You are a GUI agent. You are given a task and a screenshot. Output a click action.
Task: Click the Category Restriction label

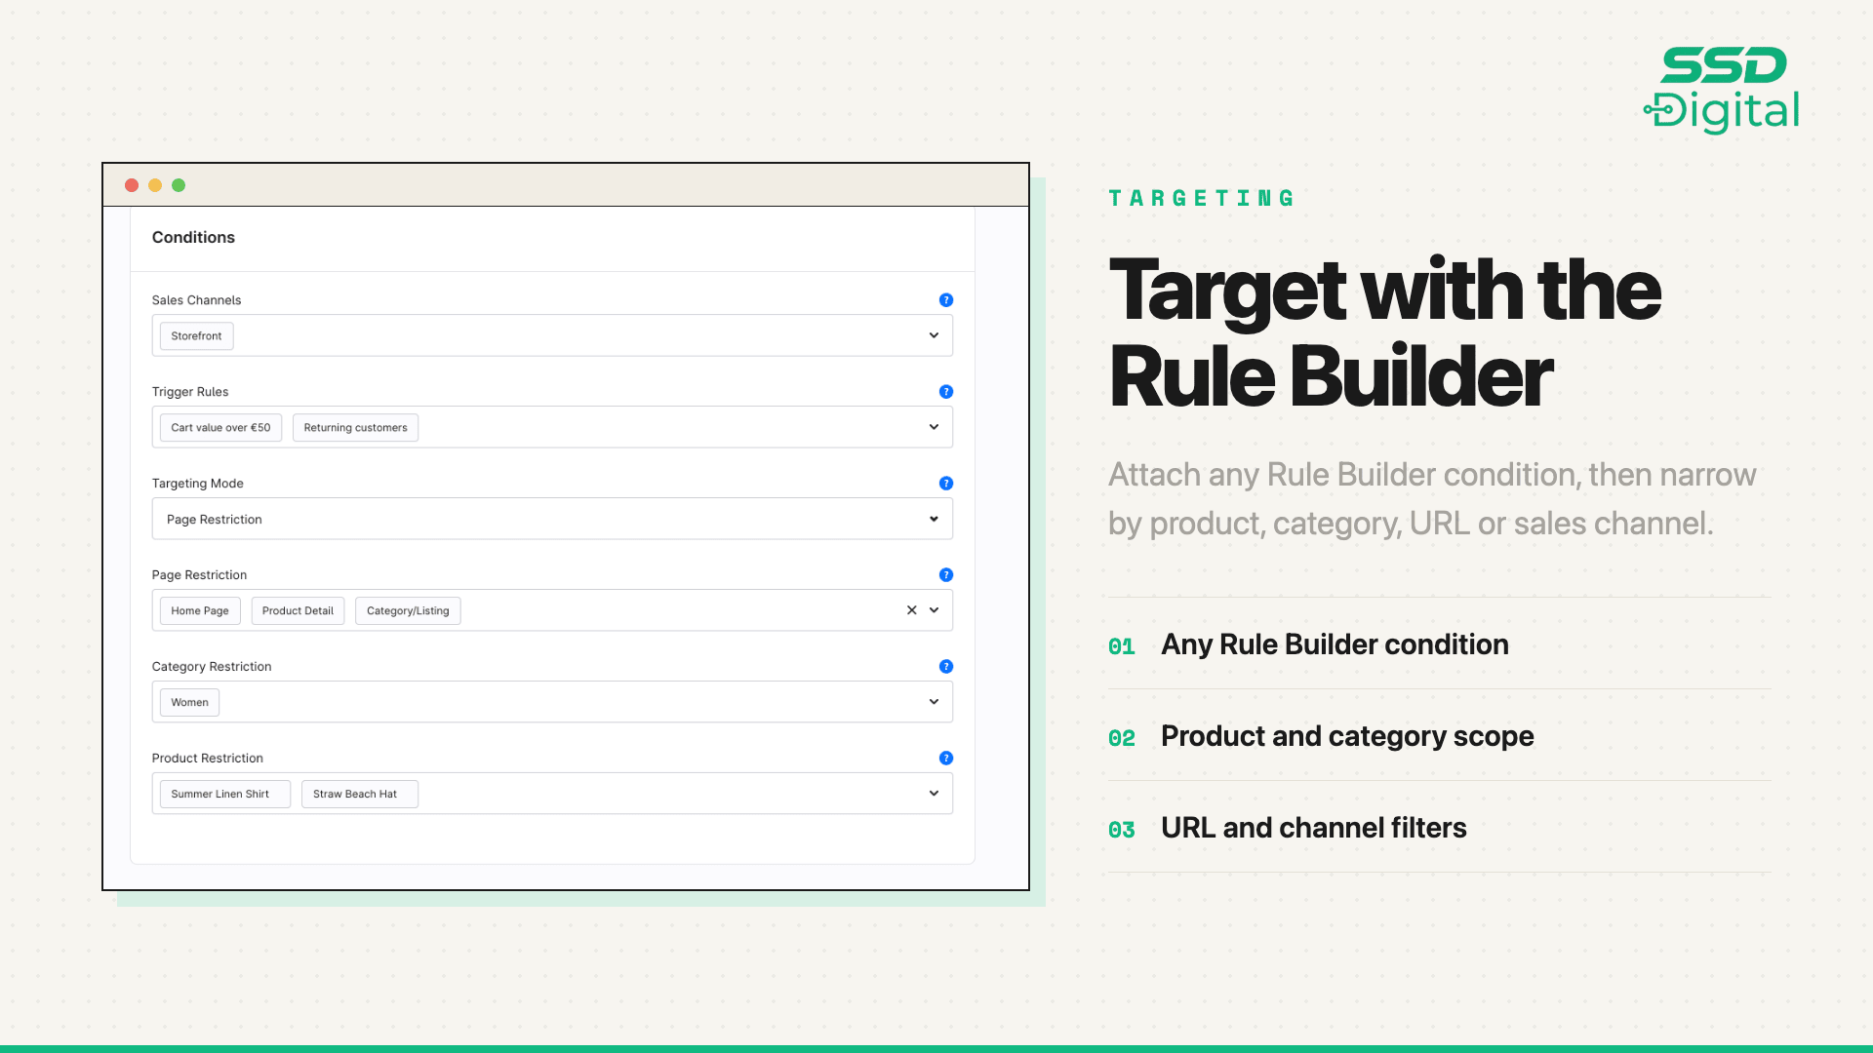(212, 667)
